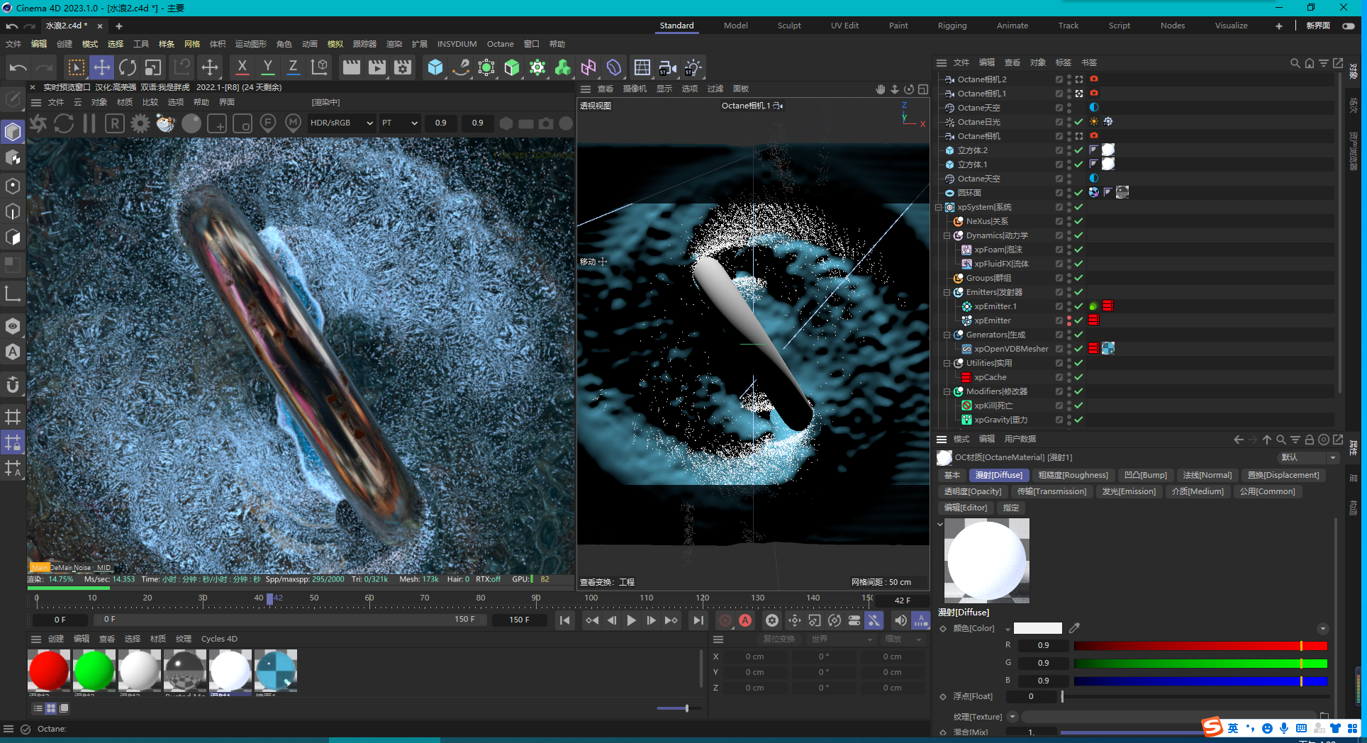1367x743 pixels.
Task: Click the Cube primitive object icon
Action: coord(435,67)
